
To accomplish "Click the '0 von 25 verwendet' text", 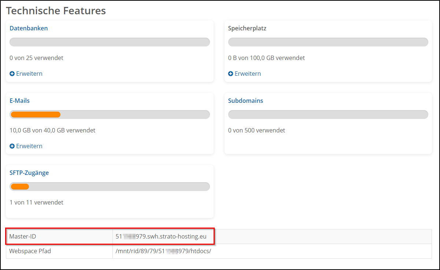I will coord(36,58).
